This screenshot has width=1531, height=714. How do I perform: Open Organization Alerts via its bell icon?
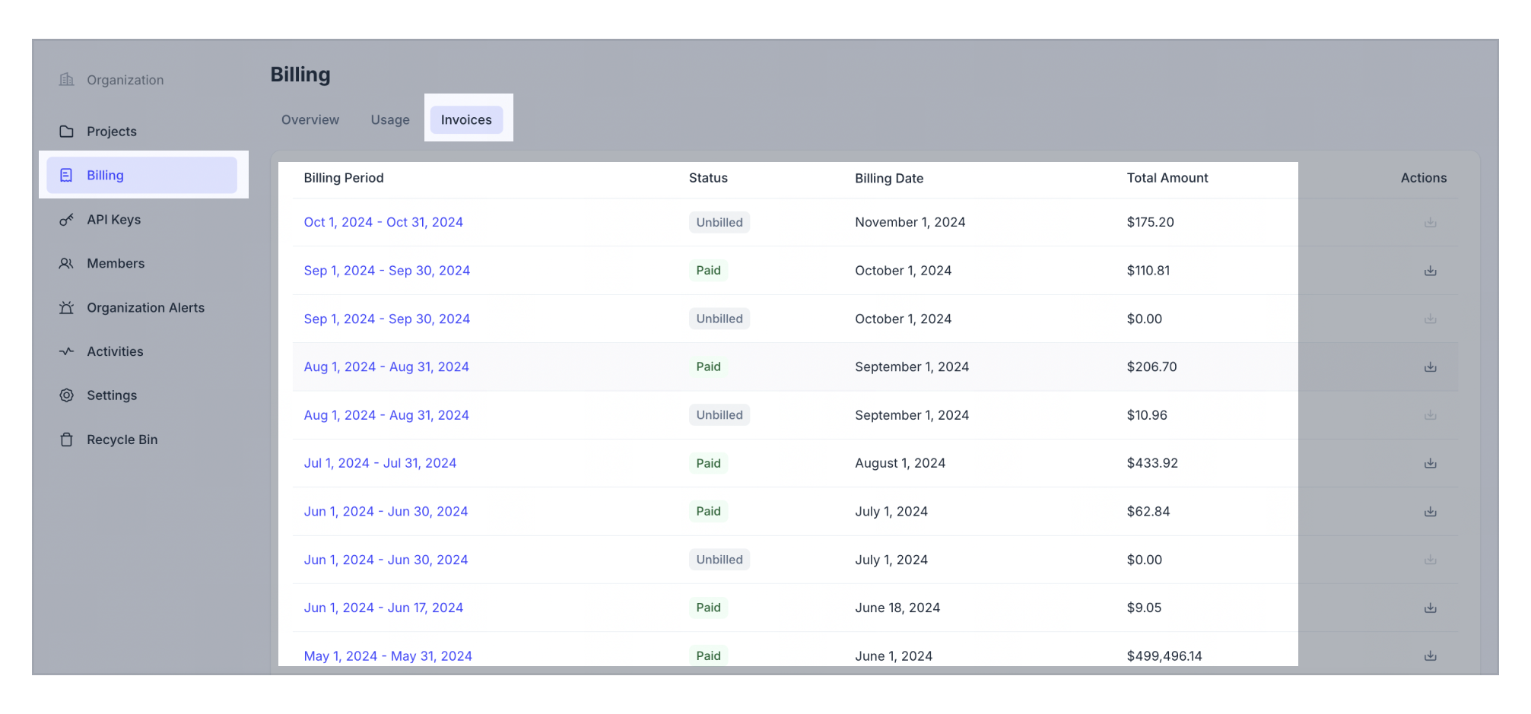click(66, 307)
